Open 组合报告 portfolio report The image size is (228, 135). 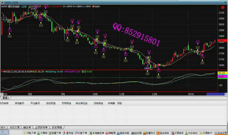(164, 133)
